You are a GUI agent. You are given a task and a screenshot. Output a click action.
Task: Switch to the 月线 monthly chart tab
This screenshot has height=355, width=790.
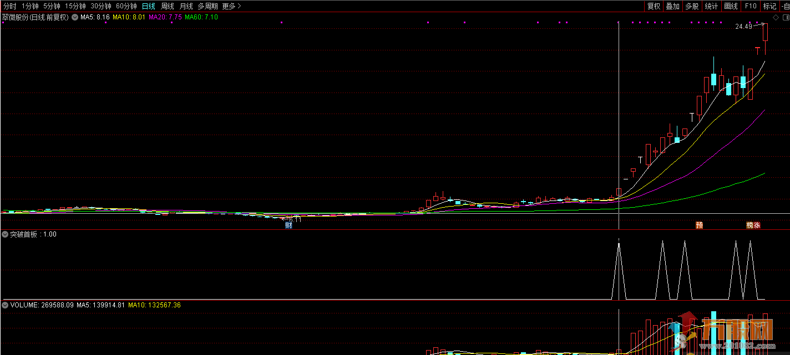click(x=186, y=6)
